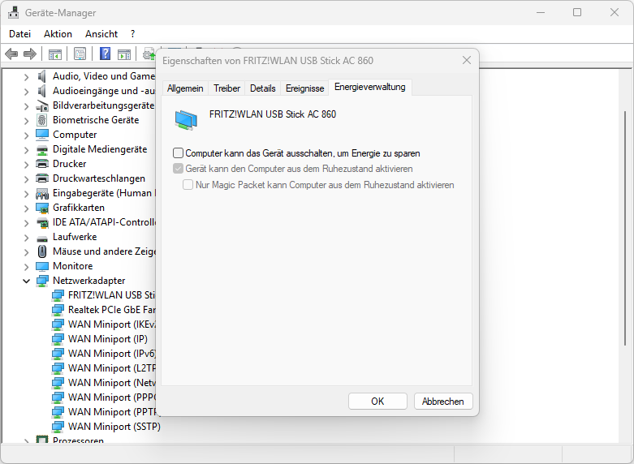Image resolution: width=634 pixels, height=464 pixels.
Task: Open the Datei menu
Action: point(19,34)
